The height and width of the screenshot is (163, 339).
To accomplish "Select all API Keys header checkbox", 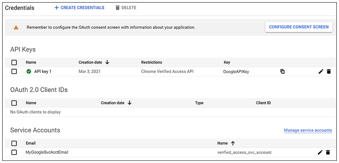I will [x=14, y=62].
